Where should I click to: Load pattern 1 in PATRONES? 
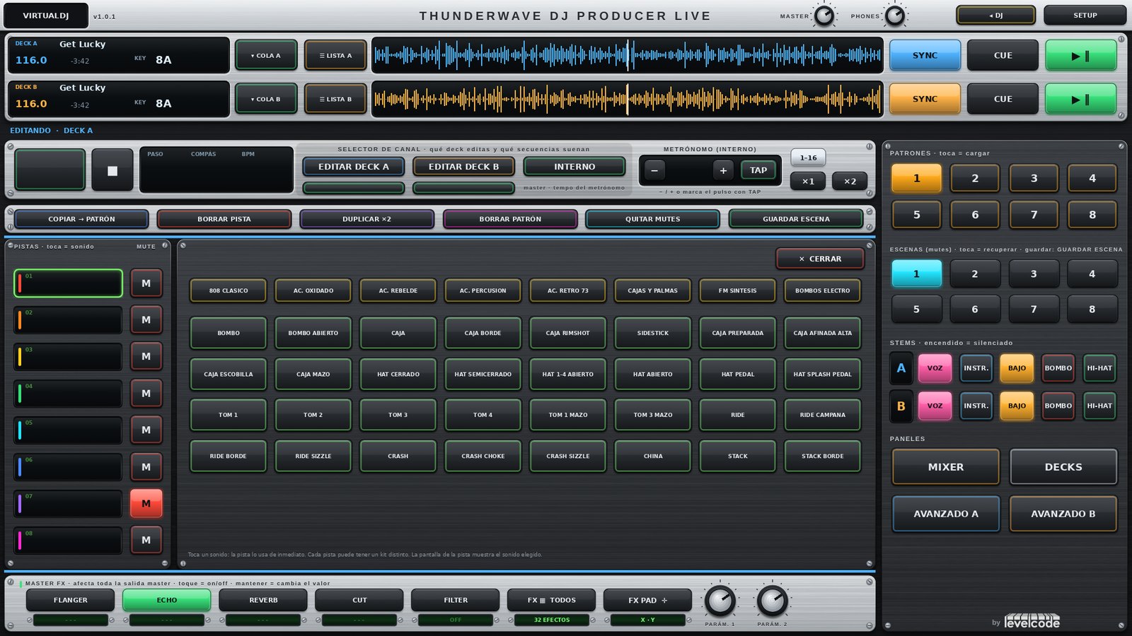pos(916,178)
